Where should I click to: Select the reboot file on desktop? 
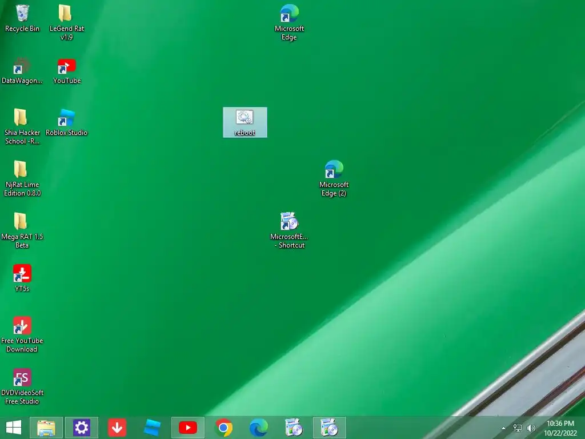(245, 122)
